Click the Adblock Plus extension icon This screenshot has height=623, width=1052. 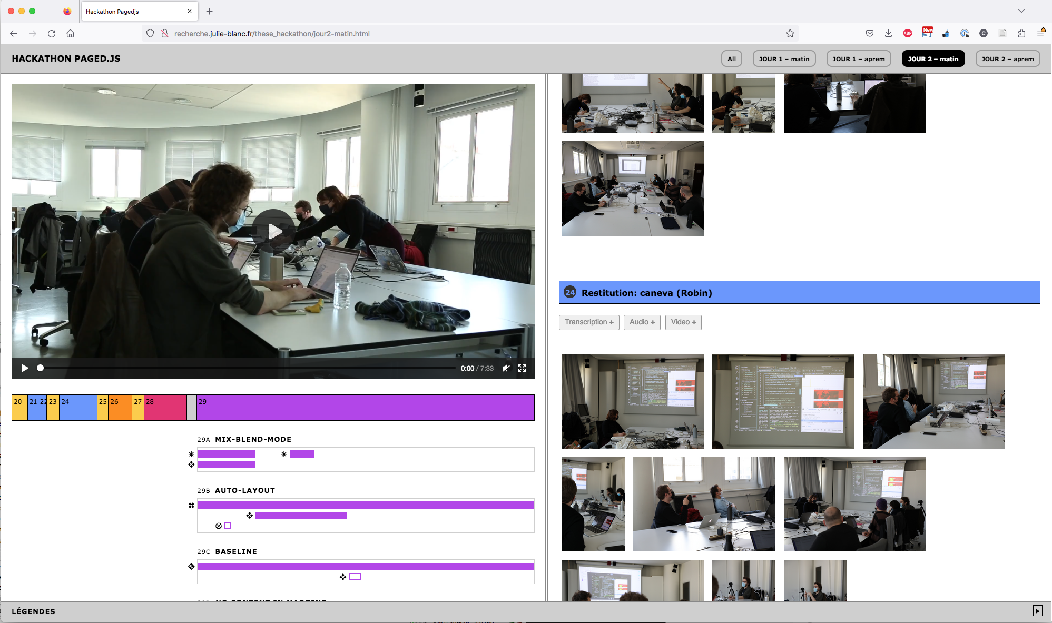click(x=907, y=34)
